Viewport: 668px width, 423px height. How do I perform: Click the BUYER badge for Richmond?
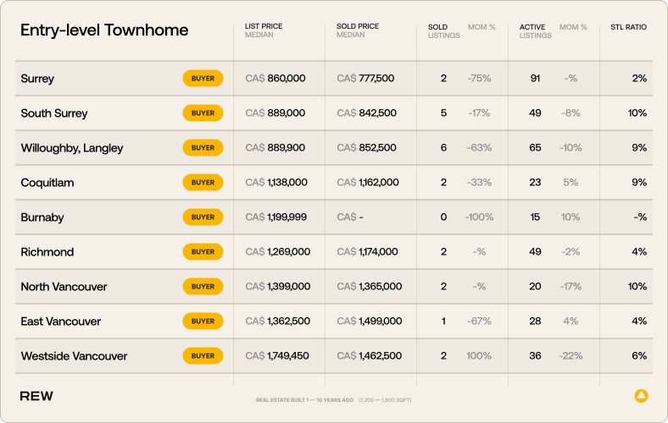[203, 251]
